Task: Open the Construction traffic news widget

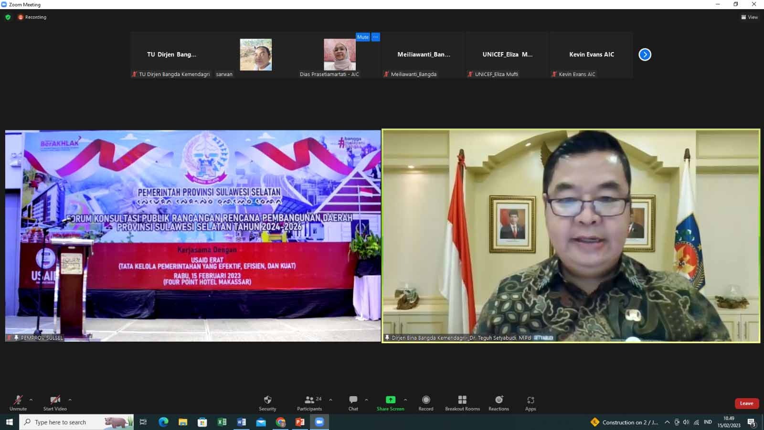Action: [624, 422]
